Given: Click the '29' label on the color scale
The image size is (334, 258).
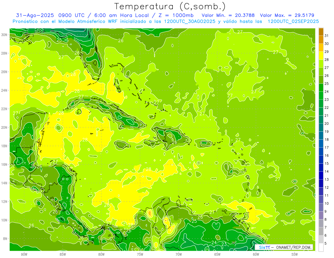Looking at the screenshot, I should [x=326, y=51].
